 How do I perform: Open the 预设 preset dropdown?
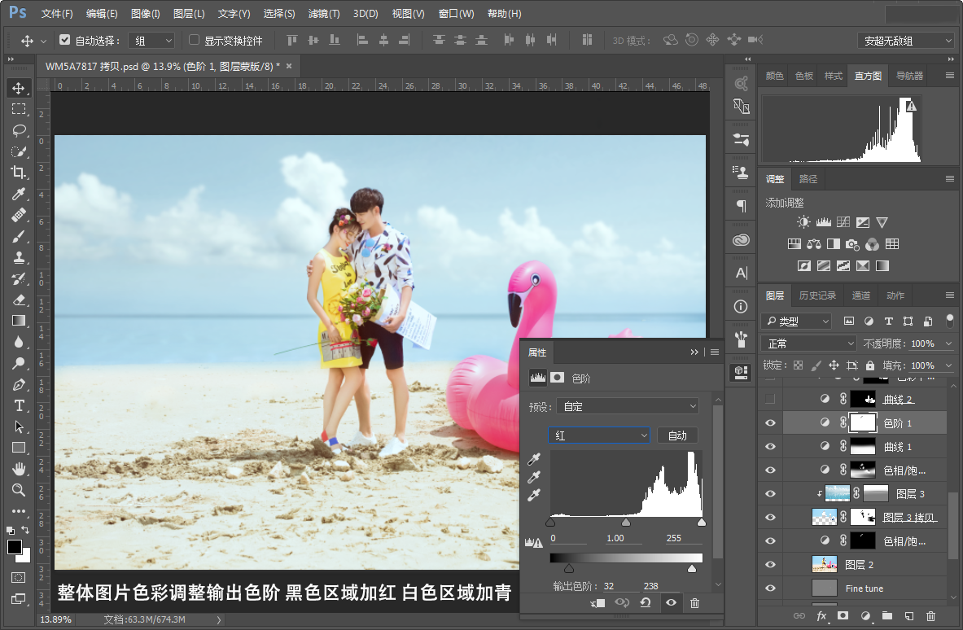coord(628,406)
